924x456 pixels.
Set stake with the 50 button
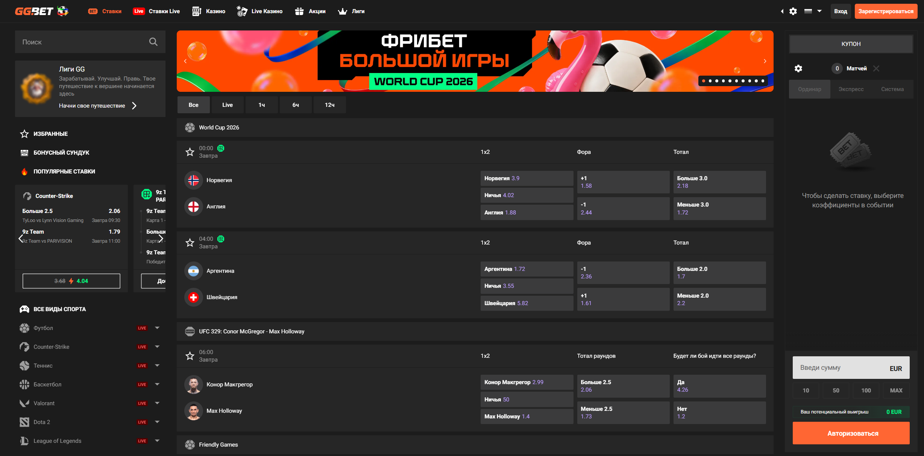[x=836, y=391]
